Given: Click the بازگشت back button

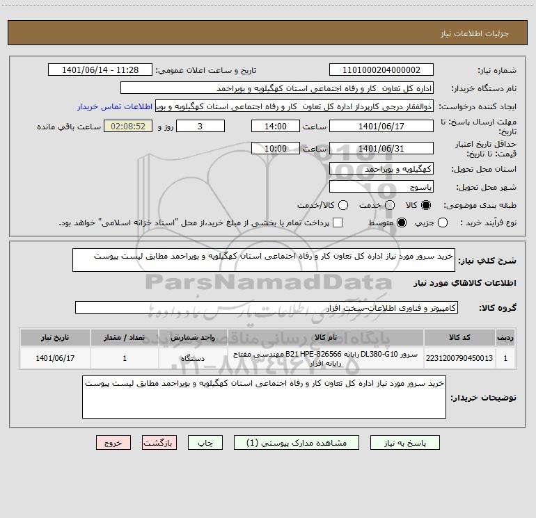Looking at the screenshot, I should tap(159, 443).
